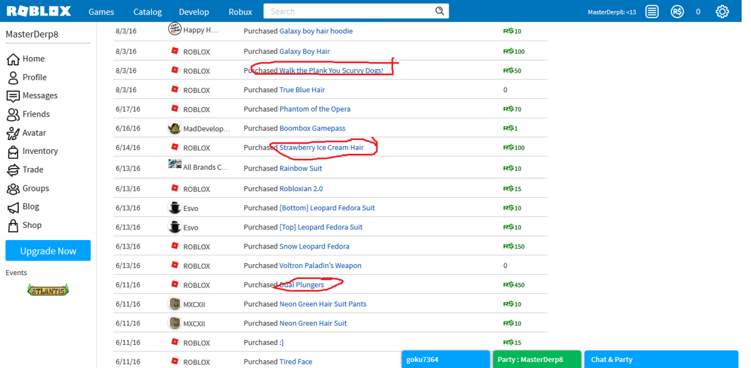Open Voltron Paladin's Weapon link
Screen dimensions: 751x368
[x=320, y=266]
